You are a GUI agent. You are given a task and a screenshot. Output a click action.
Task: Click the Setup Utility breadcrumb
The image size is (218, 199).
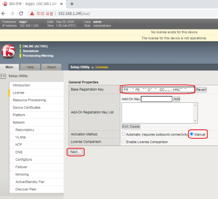(80, 67)
